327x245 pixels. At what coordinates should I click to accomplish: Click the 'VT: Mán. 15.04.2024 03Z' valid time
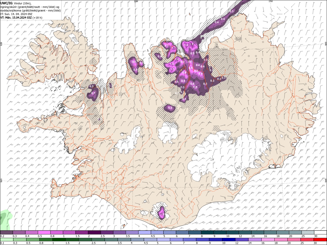pyautogui.click(x=16, y=18)
